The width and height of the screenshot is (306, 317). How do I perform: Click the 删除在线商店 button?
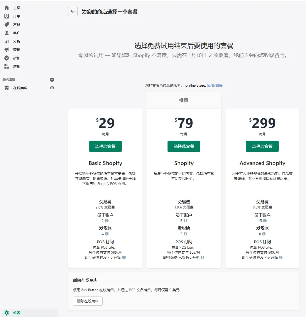[88, 301]
